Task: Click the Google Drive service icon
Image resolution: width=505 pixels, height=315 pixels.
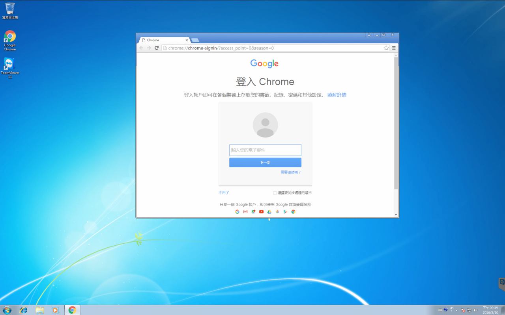Action: coord(269,212)
